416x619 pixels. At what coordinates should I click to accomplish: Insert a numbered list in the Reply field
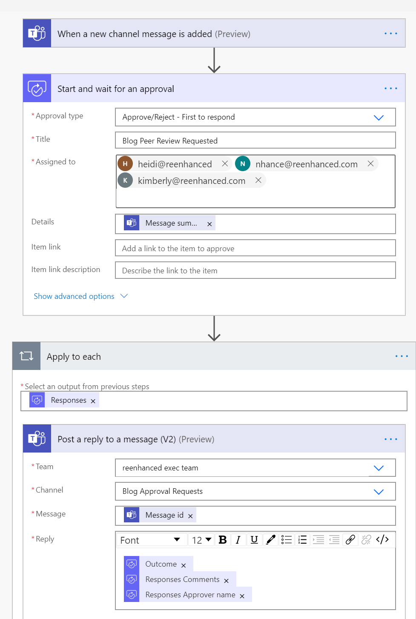pyautogui.click(x=302, y=539)
